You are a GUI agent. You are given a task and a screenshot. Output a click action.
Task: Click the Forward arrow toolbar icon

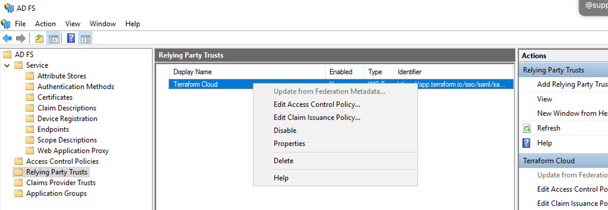(x=20, y=38)
